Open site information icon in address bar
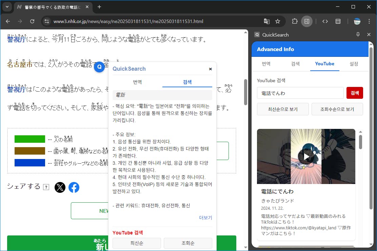This screenshot has height=251, width=377. 47,21
